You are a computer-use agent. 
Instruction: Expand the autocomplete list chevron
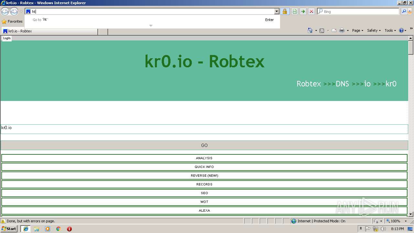click(151, 26)
